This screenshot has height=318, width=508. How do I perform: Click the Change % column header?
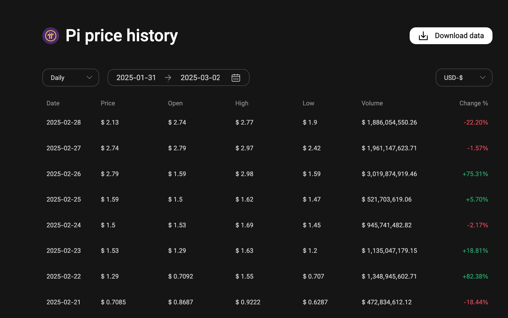(474, 103)
